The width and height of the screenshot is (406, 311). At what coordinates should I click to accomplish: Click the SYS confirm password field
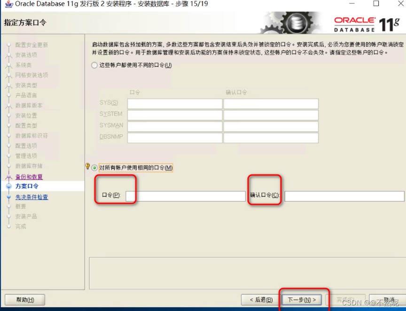(x=271, y=104)
